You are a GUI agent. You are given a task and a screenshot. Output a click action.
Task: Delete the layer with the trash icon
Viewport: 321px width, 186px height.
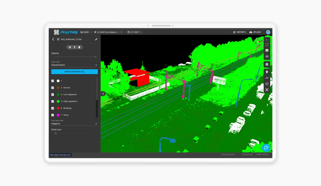(x=79, y=47)
